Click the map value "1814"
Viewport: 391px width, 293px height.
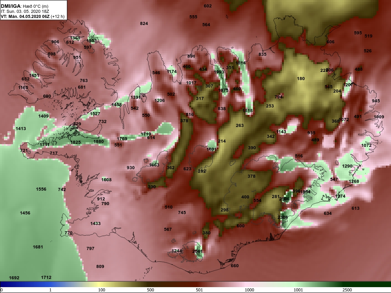coord(240,63)
